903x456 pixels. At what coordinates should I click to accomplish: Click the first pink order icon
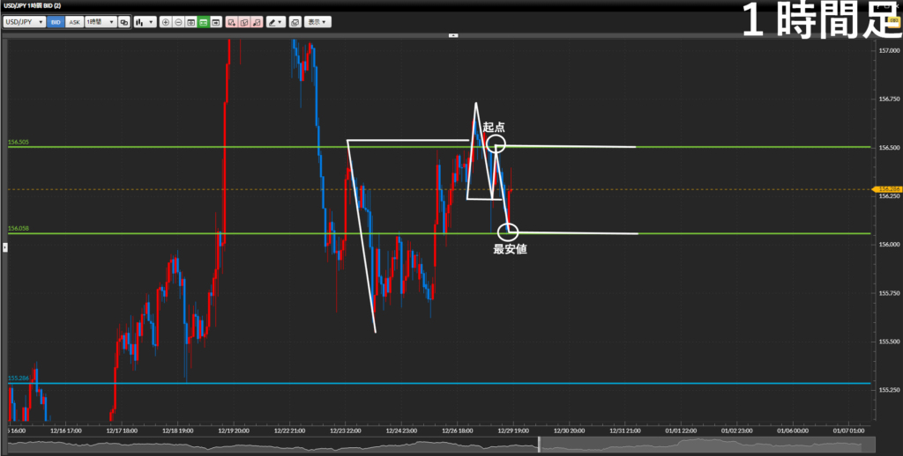pyautogui.click(x=230, y=22)
